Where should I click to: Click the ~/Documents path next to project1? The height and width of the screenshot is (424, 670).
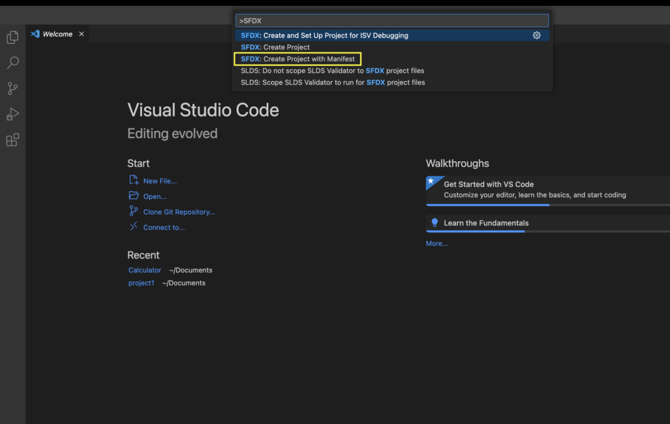point(184,283)
